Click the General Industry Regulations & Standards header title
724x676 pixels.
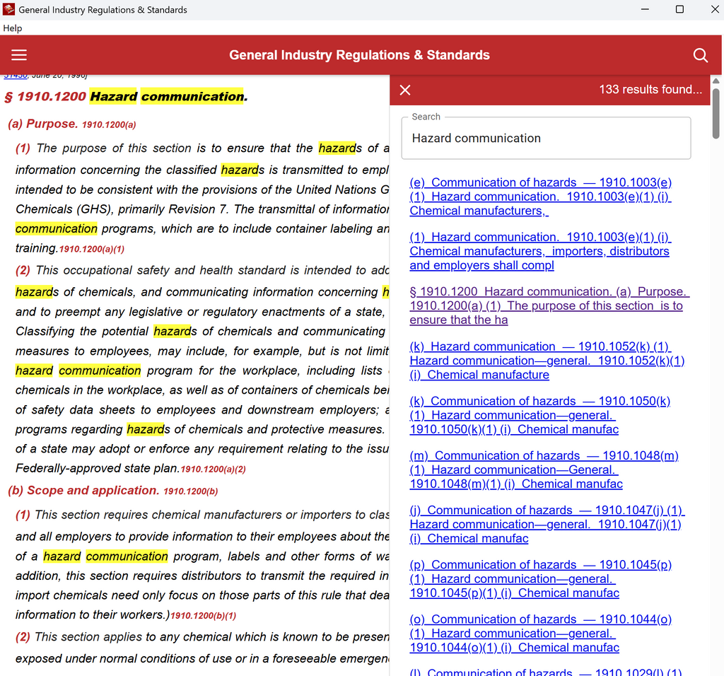(x=359, y=55)
